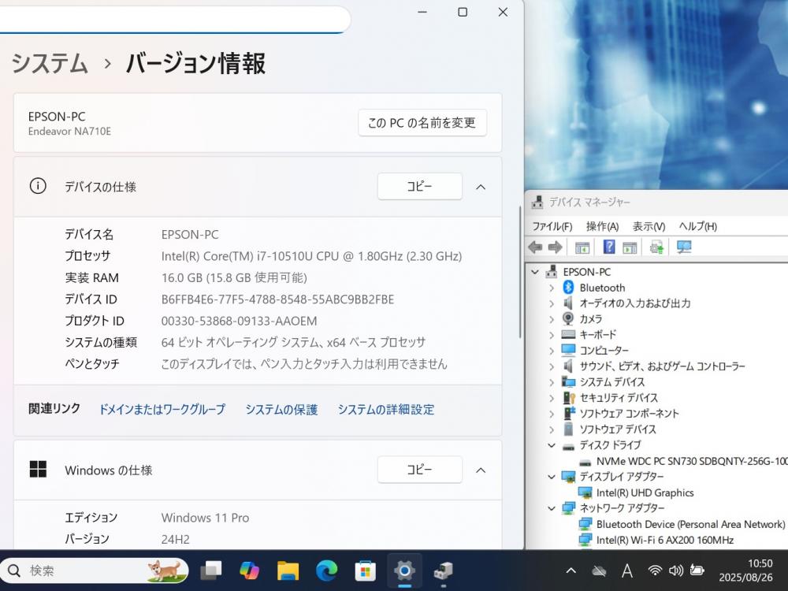
Task: Expand the カメラ node in Device Manager
Action: pos(552,319)
